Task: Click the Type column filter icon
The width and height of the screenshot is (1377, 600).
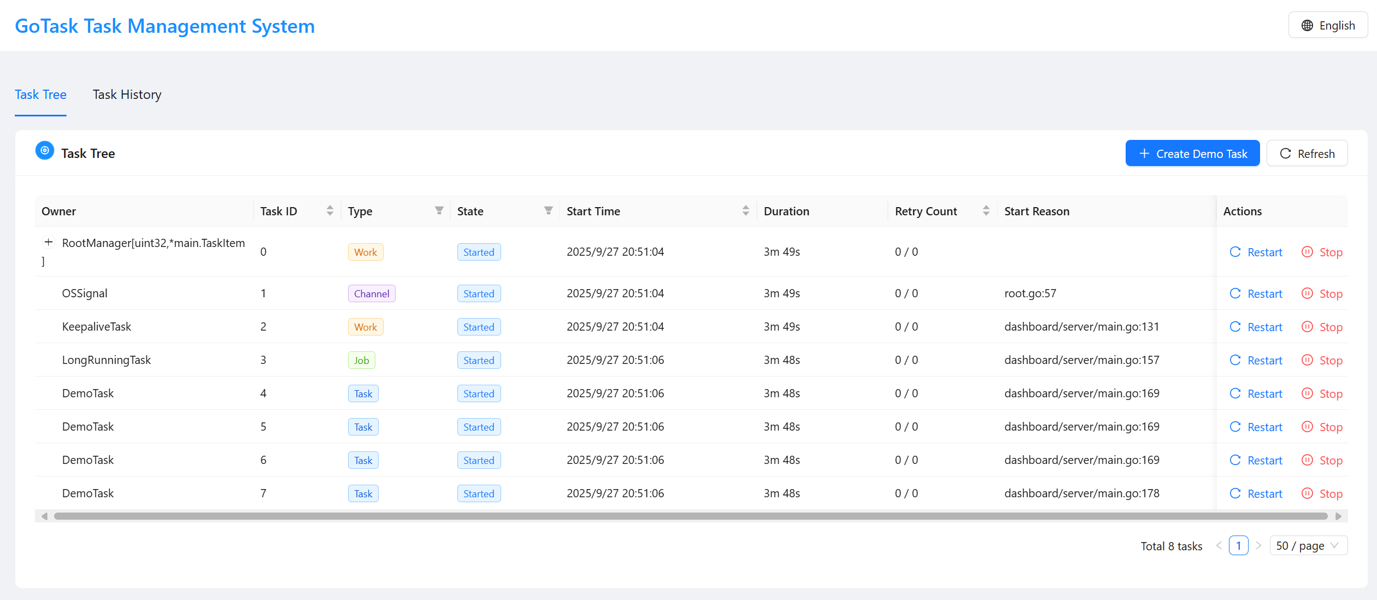Action: pos(439,211)
